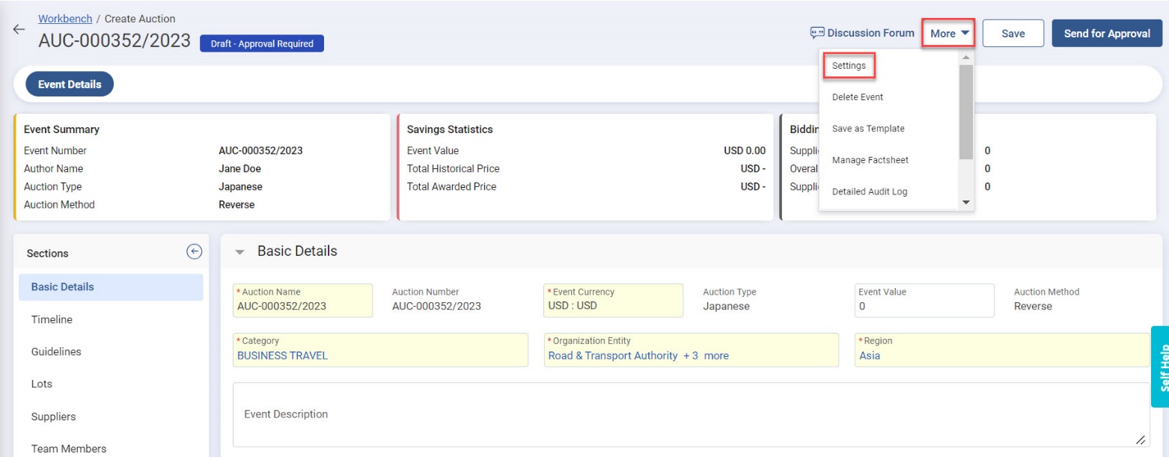Viewport: 1169px width, 457px height.
Task: Click Send for Approval button
Action: [1107, 34]
